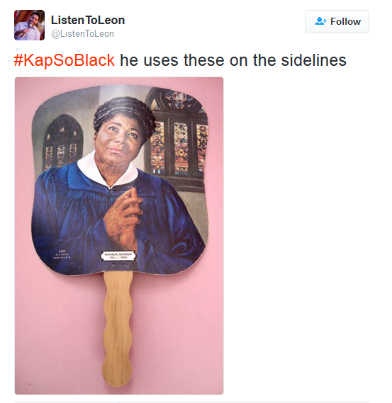Click the wooden handle of the fan
This screenshot has width=392, height=403.
(x=118, y=328)
